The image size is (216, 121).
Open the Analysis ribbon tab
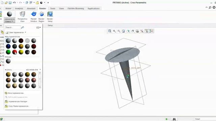click(x=19, y=8)
